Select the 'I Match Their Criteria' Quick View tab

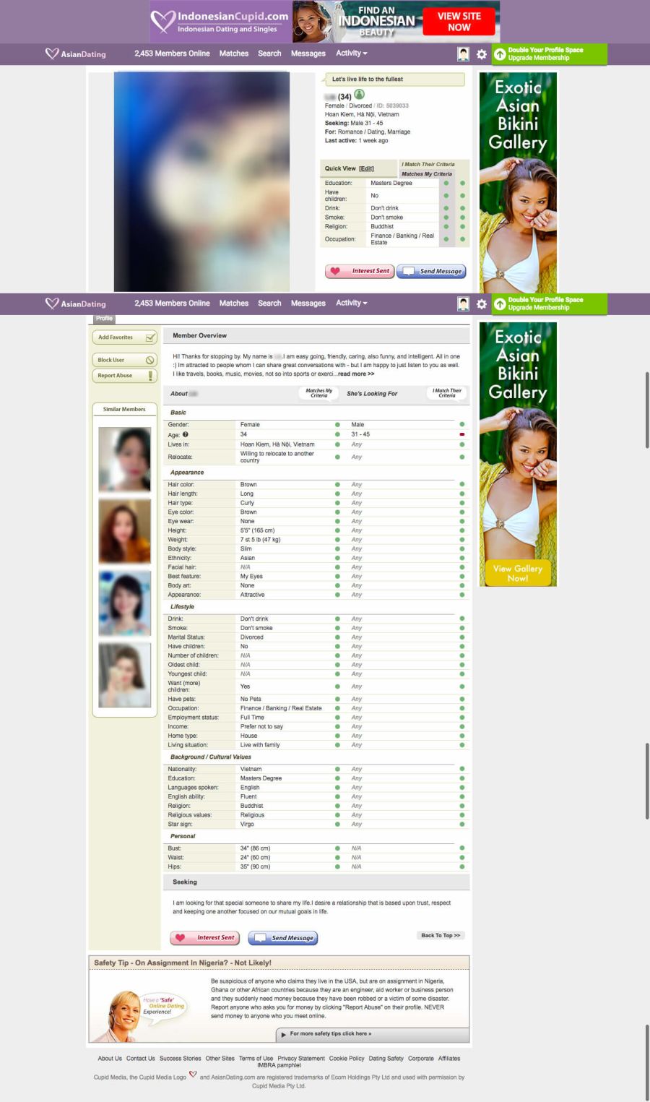[428, 164]
